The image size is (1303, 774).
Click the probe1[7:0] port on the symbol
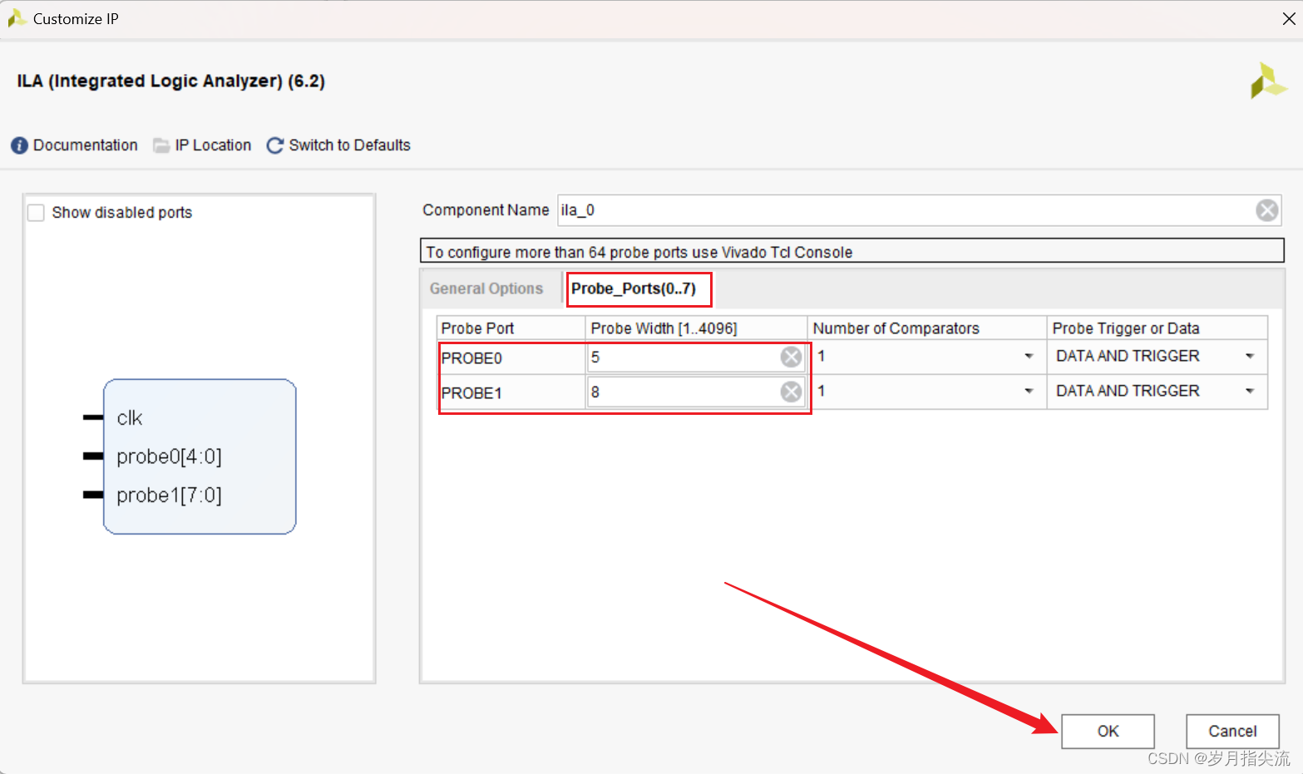pyautogui.click(x=169, y=495)
